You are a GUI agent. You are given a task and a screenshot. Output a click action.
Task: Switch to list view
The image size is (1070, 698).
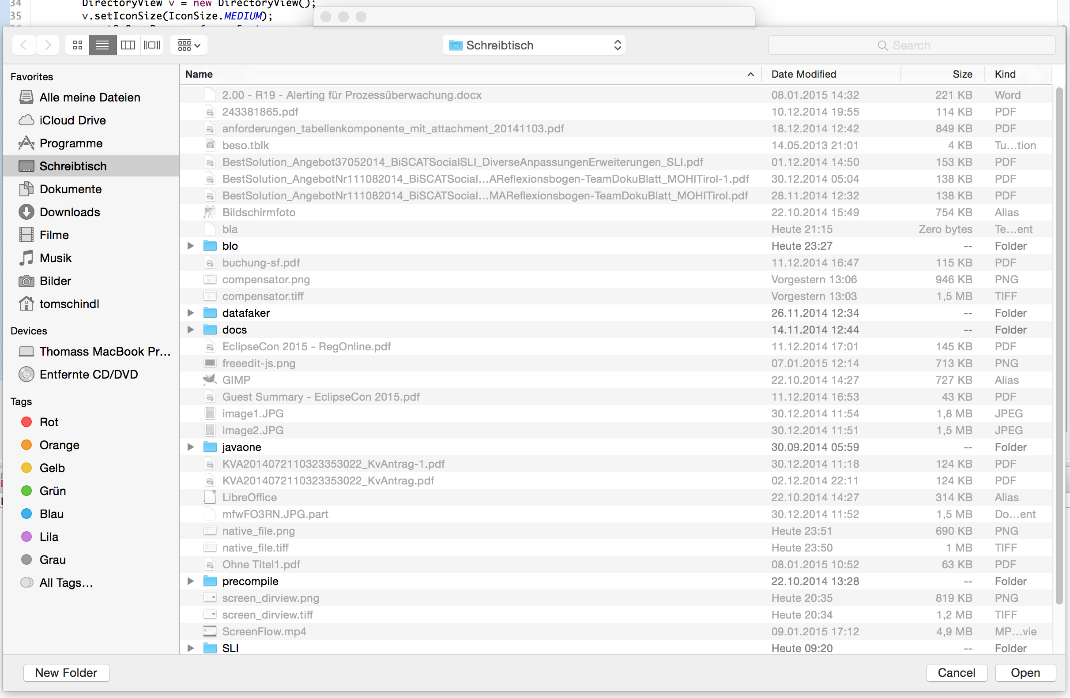(102, 45)
